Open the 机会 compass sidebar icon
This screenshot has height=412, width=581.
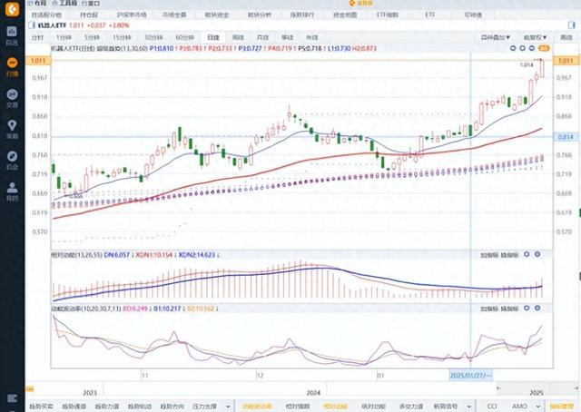click(x=12, y=161)
